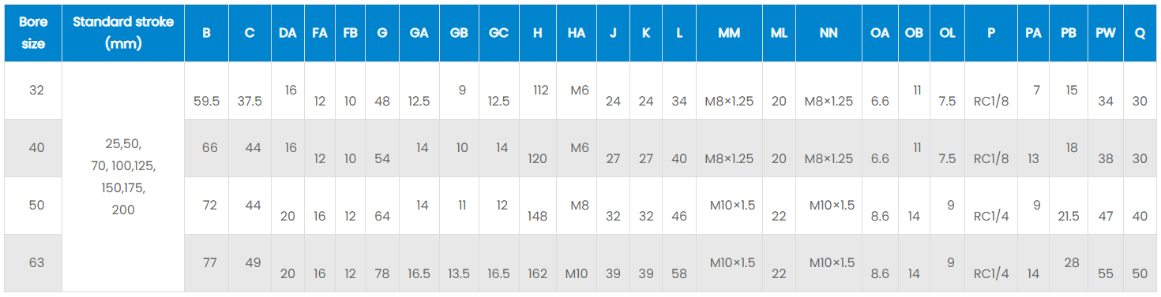Click the value 13.5 in GB column

459,274
